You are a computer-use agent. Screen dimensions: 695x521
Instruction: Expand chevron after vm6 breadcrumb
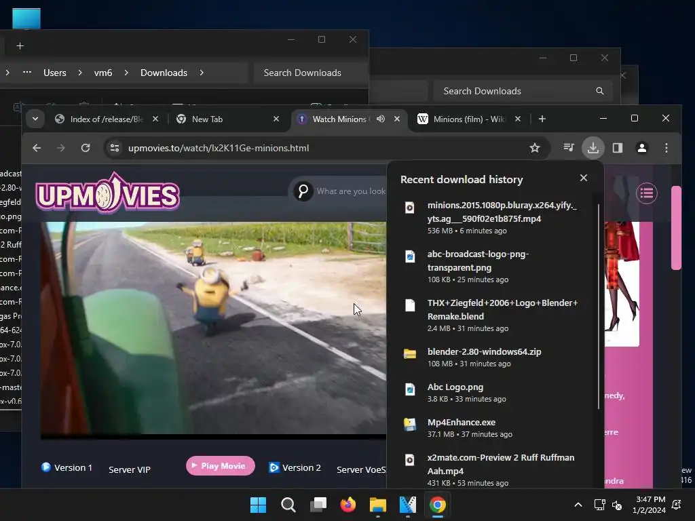tap(126, 73)
